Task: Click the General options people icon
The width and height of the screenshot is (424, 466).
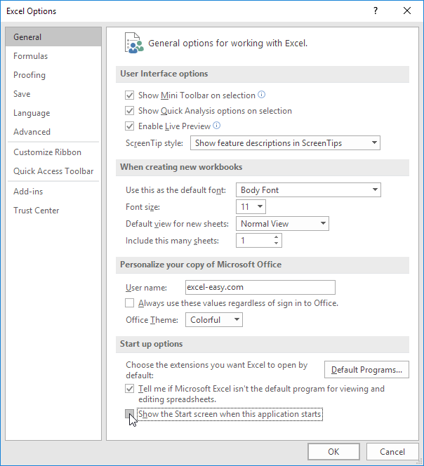Action: point(134,43)
